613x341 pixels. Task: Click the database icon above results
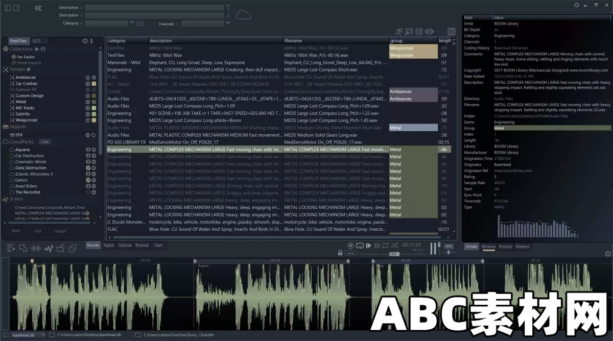pos(419,32)
